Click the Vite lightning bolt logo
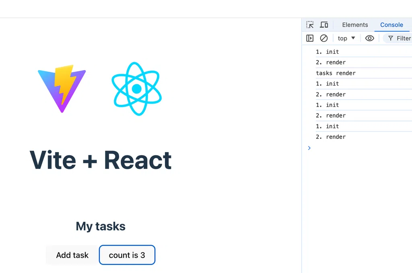 pyautogui.click(x=62, y=89)
